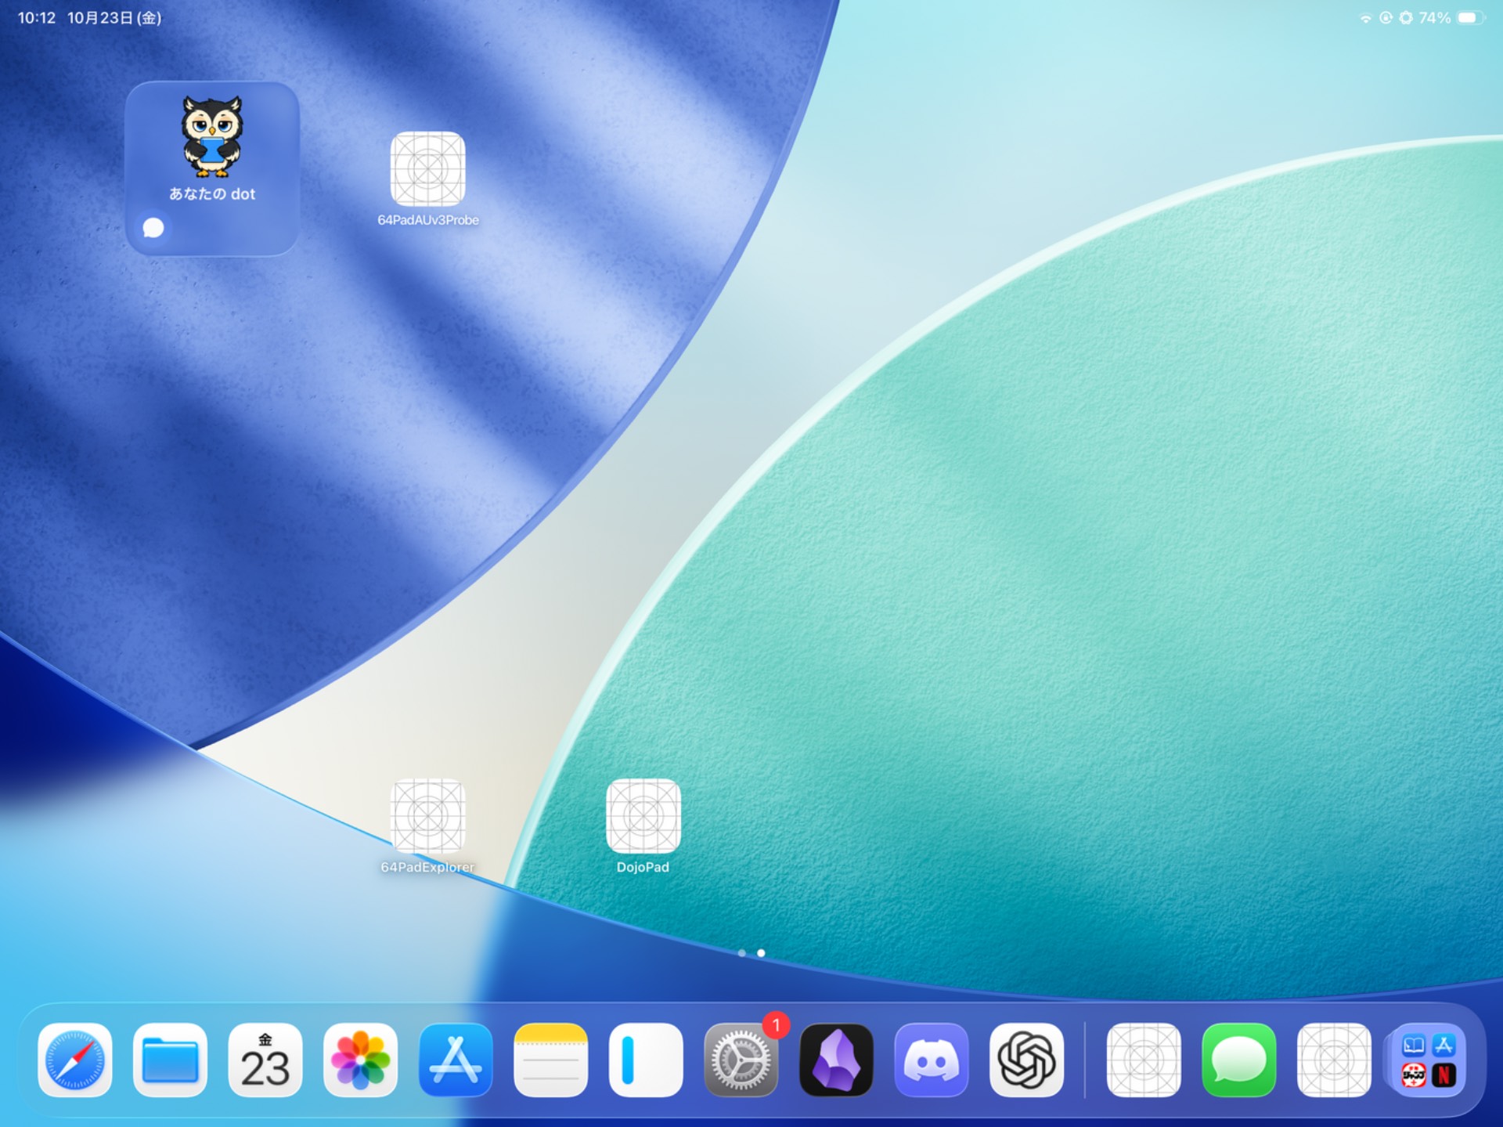The image size is (1503, 1127).
Task: Open Discord in the dock
Action: 932,1060
